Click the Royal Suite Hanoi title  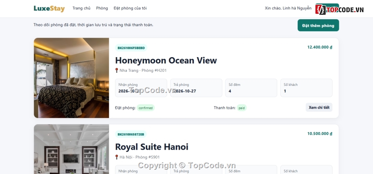click(152, 147)
